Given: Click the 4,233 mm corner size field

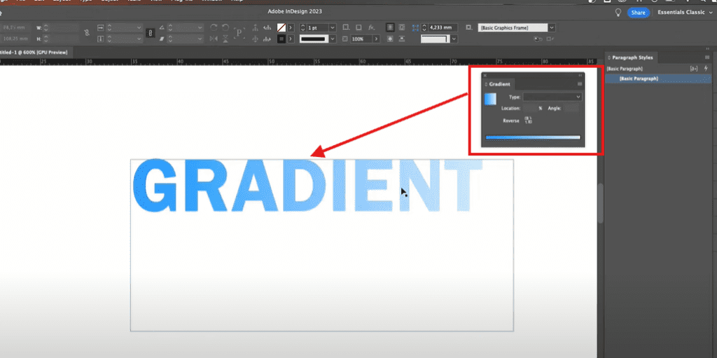Looking at the screenshot, I should point(443,27).
